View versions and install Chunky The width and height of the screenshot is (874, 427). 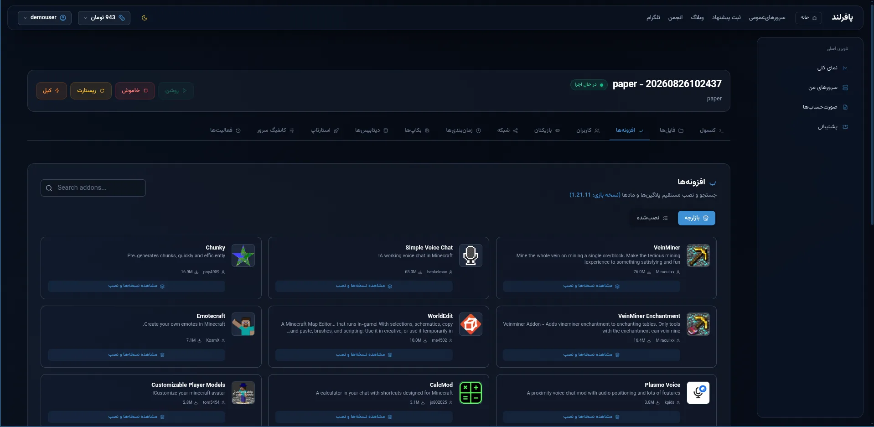click(x=136, y=286)
